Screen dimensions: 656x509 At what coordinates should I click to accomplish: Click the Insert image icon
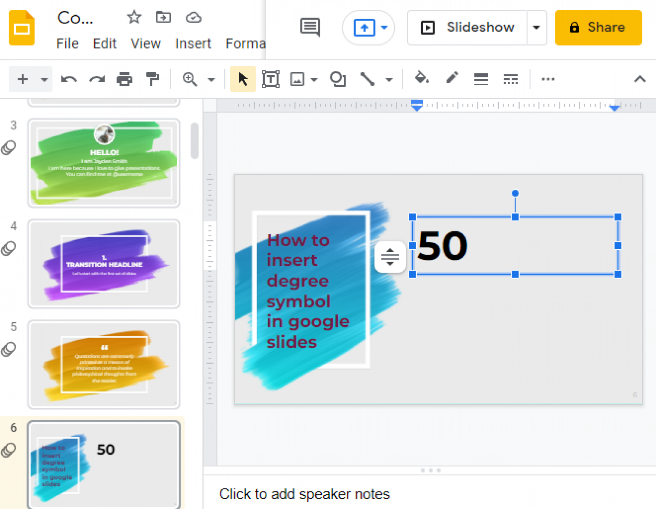click(297, 79)
